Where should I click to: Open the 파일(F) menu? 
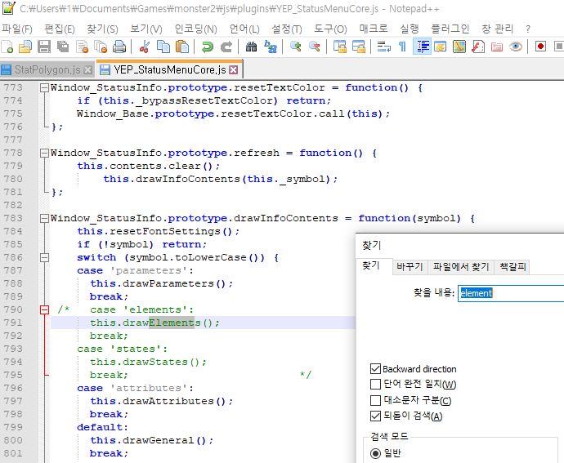tap(17, 29)
